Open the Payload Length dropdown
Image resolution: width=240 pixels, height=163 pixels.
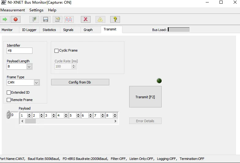[29, 66]
